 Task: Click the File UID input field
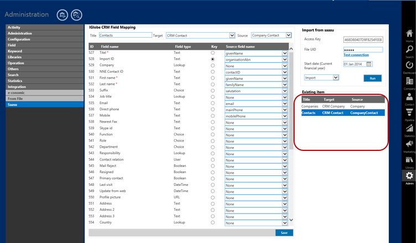point(363,50)
